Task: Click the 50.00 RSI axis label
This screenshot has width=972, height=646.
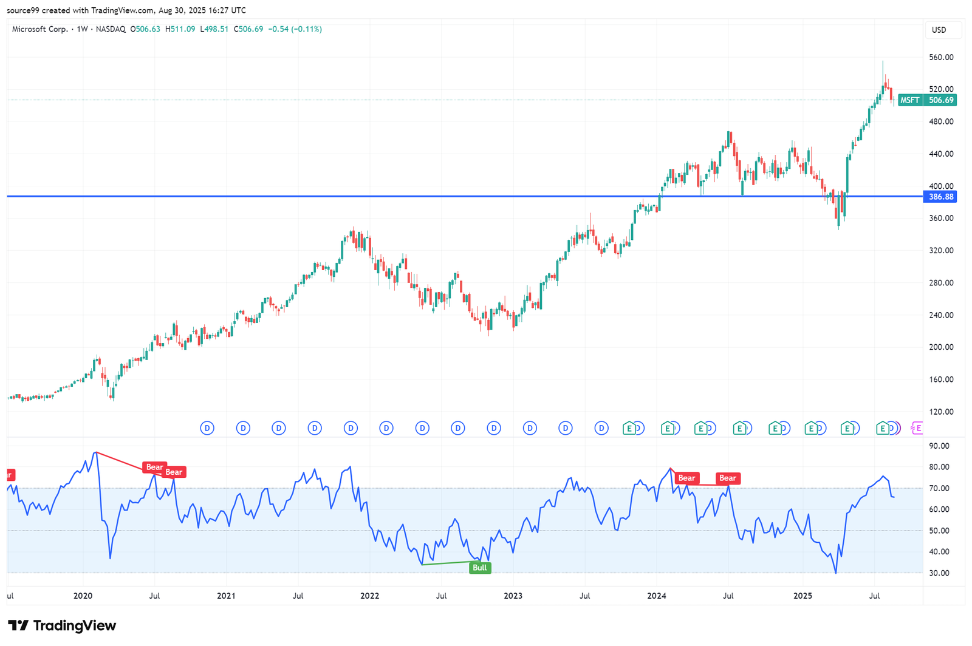Action: pyautogui.click(x=939, y=531)
